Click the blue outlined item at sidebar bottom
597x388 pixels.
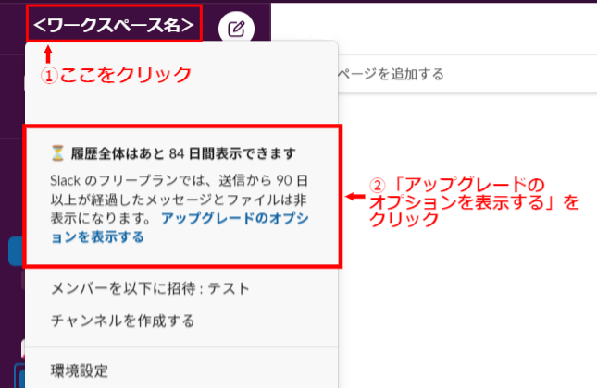[19, 376]
